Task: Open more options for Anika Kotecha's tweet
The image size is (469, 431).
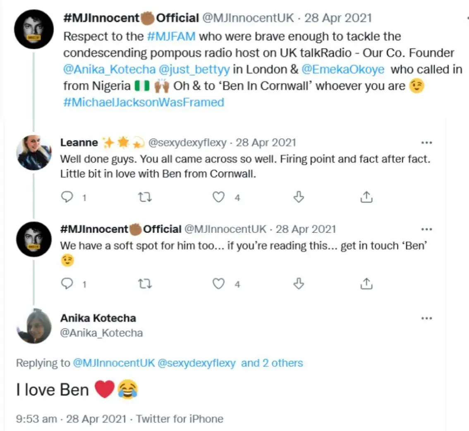Action: point(426,318)
